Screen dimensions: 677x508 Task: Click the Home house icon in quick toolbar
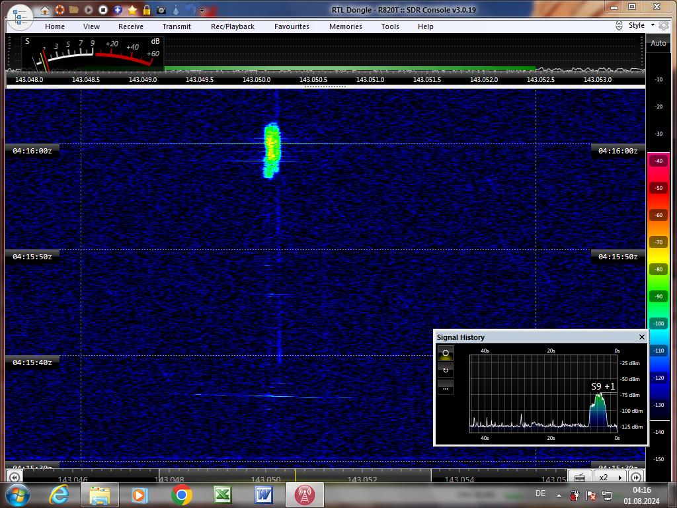click(x=45, y=9)
